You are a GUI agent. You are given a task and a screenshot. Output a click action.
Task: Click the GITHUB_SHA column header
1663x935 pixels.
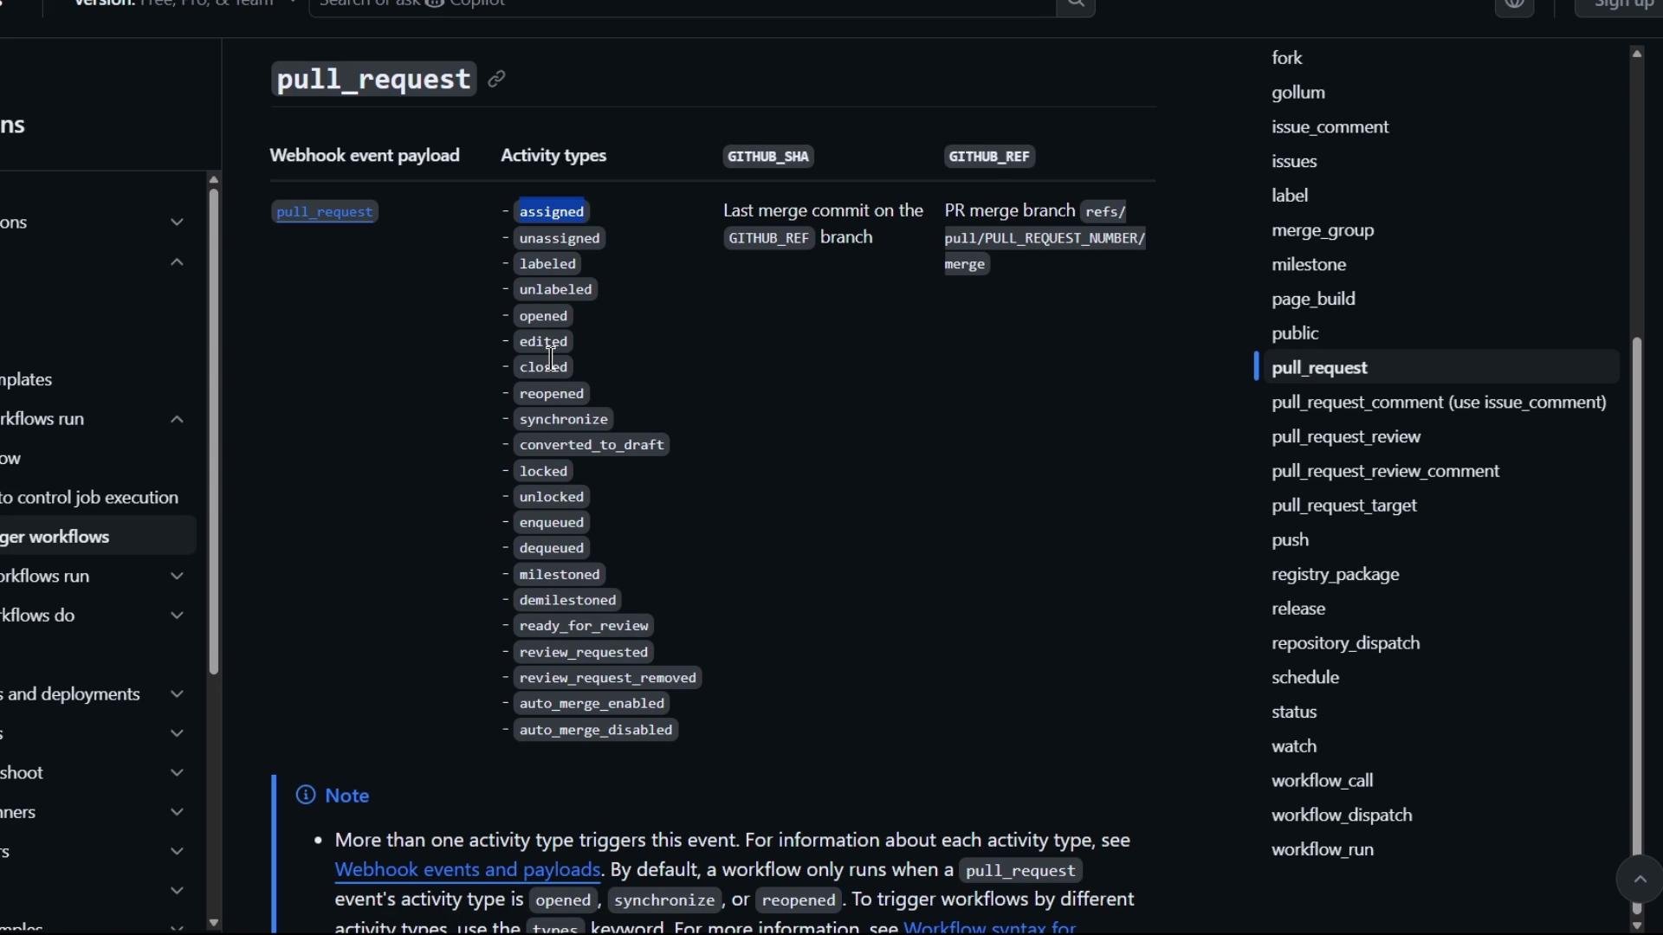tap(768, 157)
